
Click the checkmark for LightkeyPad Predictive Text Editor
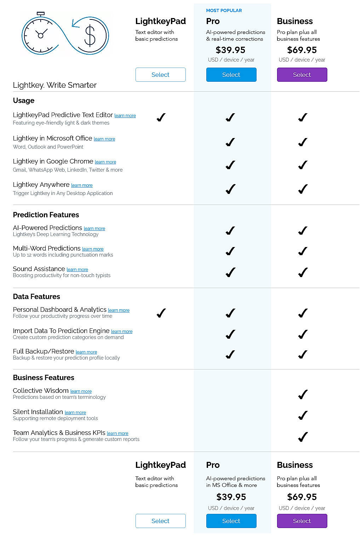tap(161, 117)
